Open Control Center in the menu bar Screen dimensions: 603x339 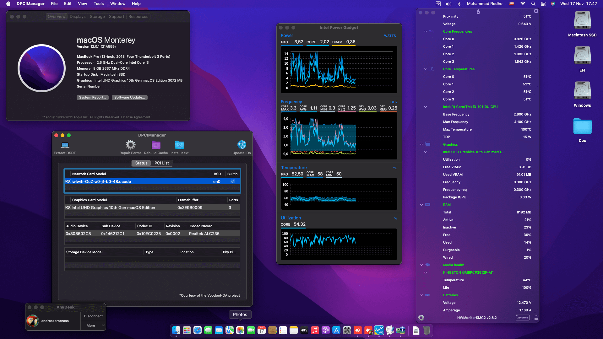[x=543, y=4]
